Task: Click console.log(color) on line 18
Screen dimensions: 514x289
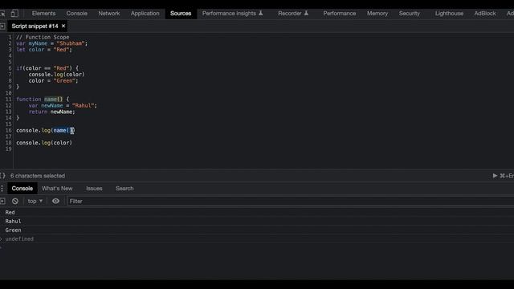Action: tap(44, 143)
